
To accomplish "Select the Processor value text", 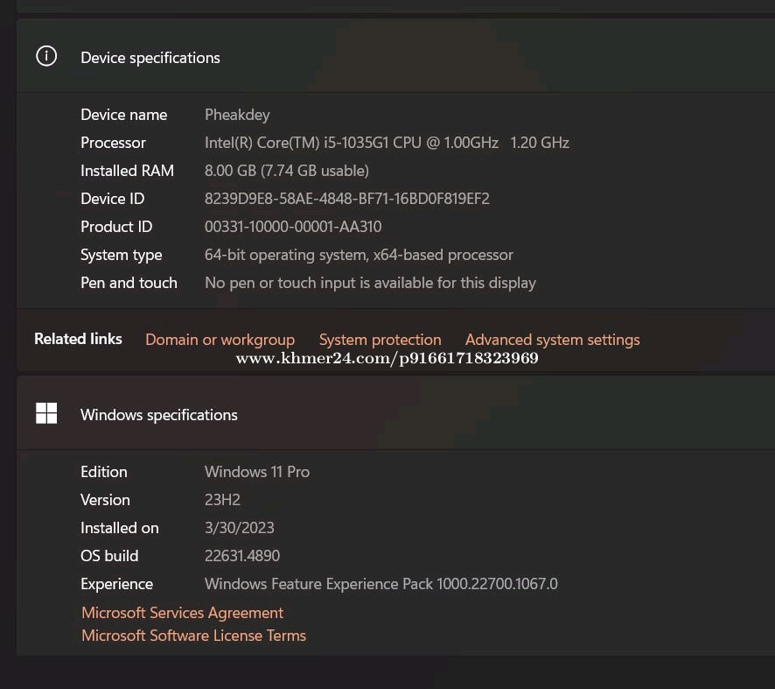I will 387,143.
